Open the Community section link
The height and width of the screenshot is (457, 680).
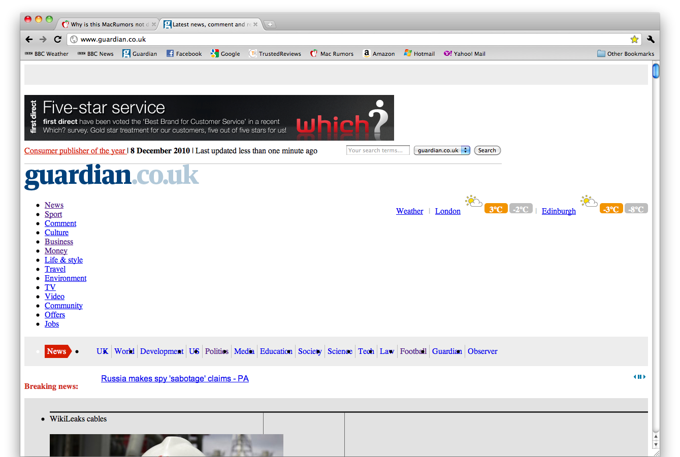pyautogui.click(x=63, y=306)
